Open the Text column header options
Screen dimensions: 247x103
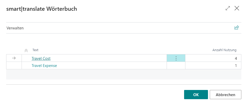(35, 50)
